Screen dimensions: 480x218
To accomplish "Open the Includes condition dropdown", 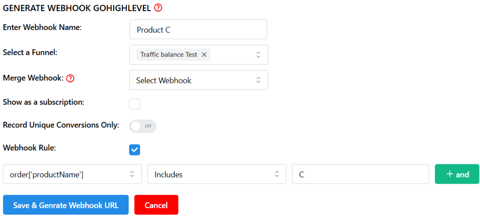I will tap(217, 174).
